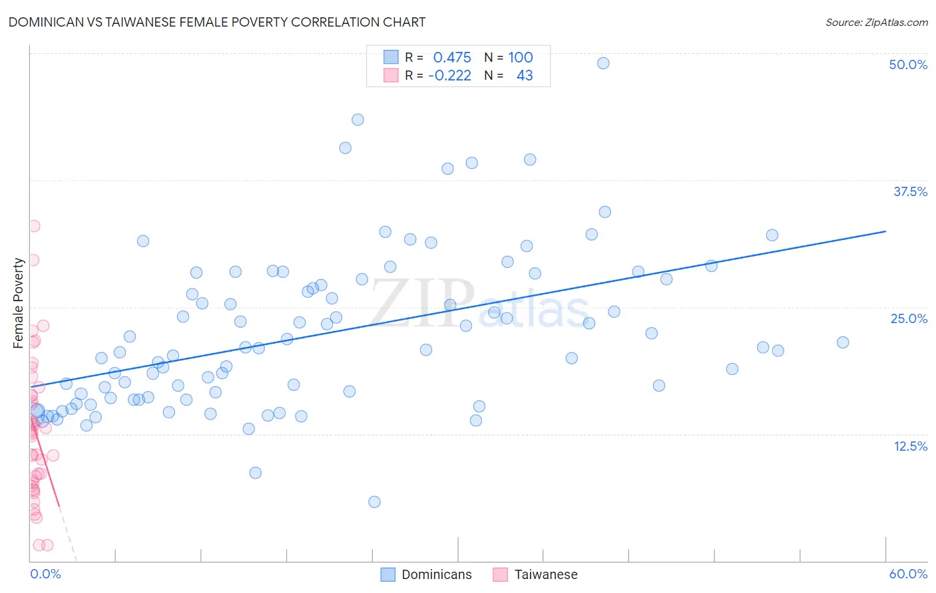This screenshot has height=593, width=936.
Task: Toggle the Taiwanese legend label
Action: click(546, 574)
